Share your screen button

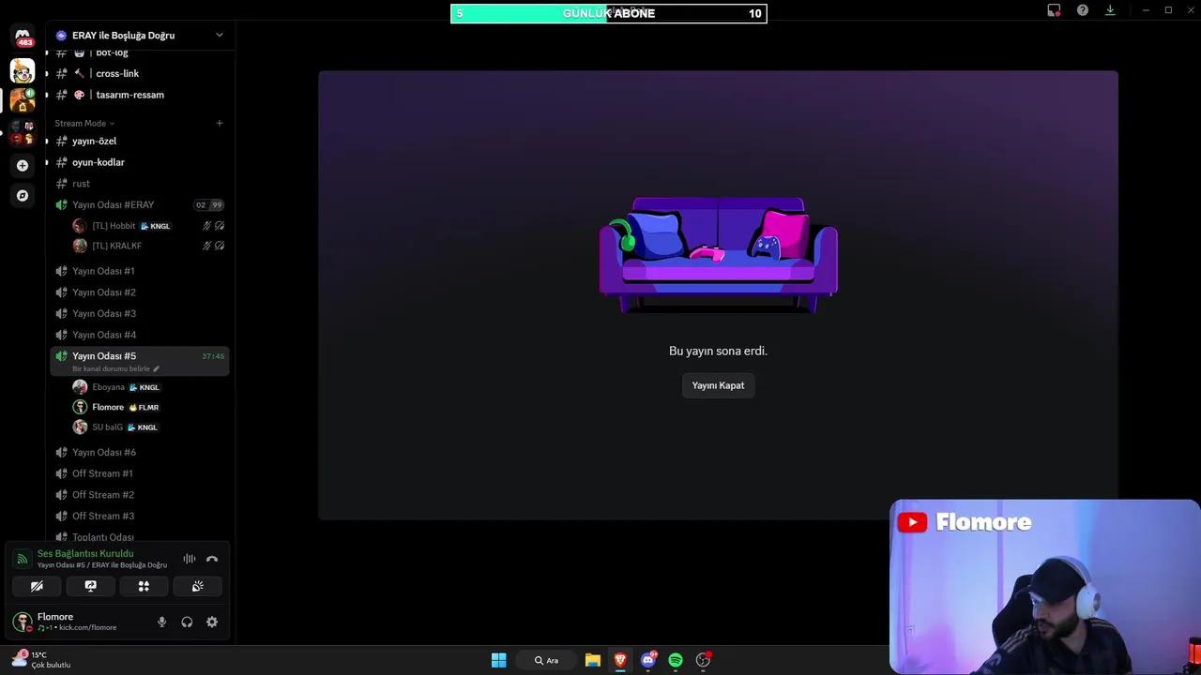(x=90, y=586)
